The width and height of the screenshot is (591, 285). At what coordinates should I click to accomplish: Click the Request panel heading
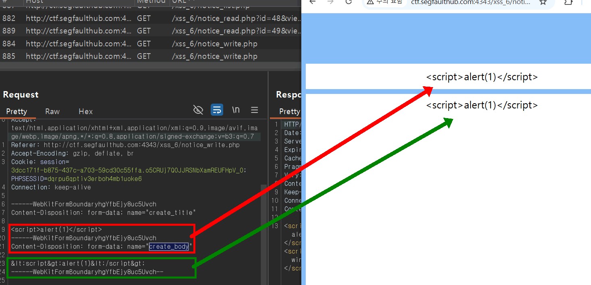21,95
